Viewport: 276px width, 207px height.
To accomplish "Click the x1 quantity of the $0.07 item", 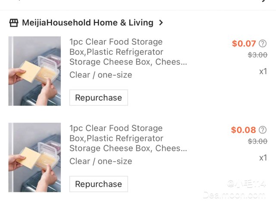I will click(263, 72).
